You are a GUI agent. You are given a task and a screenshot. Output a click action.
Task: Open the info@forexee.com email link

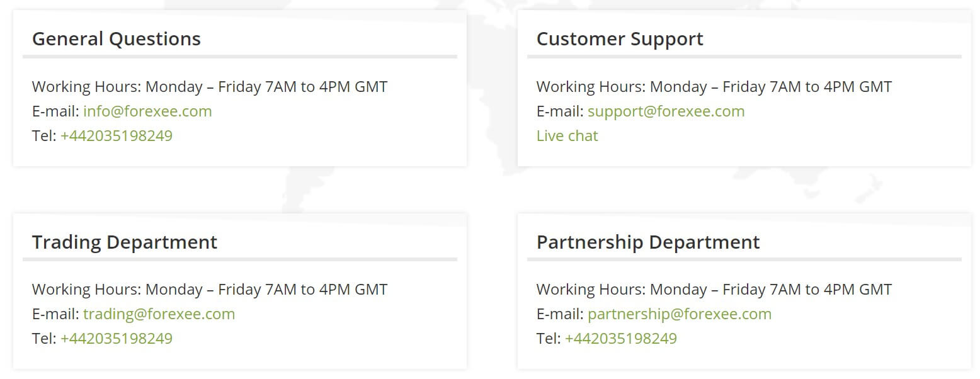pyautogui.click(x=147, y=111)
